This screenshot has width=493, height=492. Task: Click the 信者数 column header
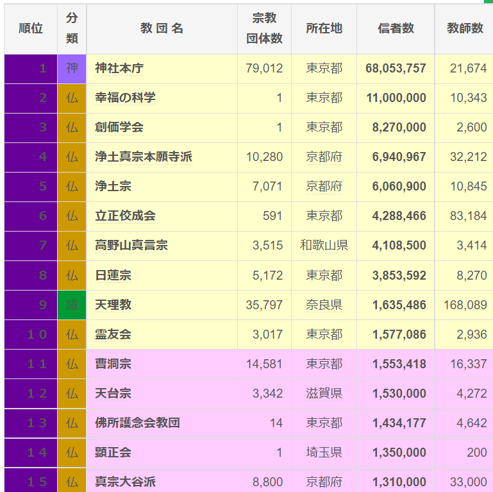coord(396,29)
